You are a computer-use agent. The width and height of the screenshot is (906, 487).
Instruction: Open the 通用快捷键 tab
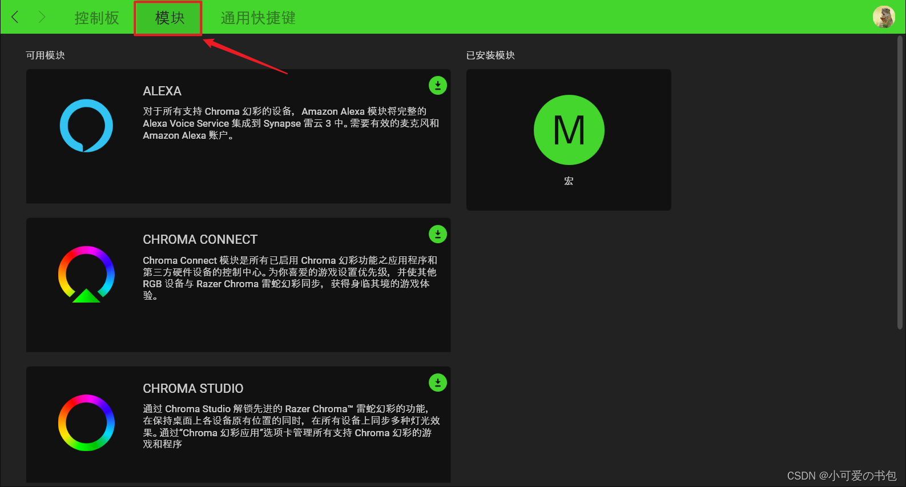258,18
